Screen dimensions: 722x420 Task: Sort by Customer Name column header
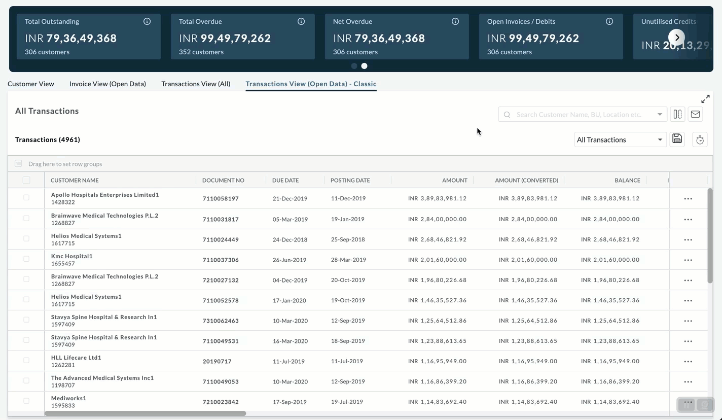point(75,180)
